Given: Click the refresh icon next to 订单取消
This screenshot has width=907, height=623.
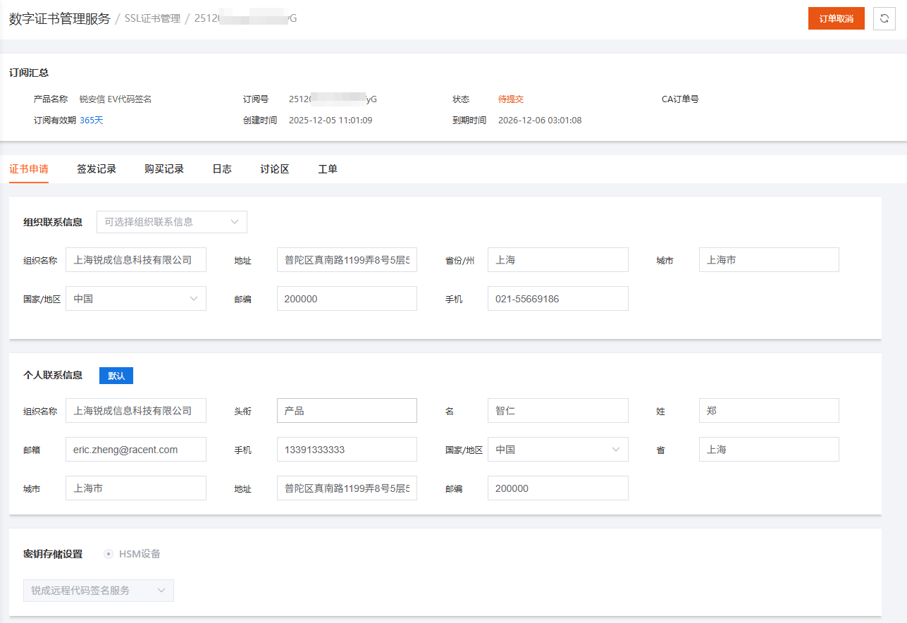Looking at the screenshot, I should (x=884, y=18).
